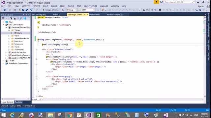This screenshot has height=118, width=211.
Task: Click Connect to Database icon in Server Explorer
Action: [11, 18]
